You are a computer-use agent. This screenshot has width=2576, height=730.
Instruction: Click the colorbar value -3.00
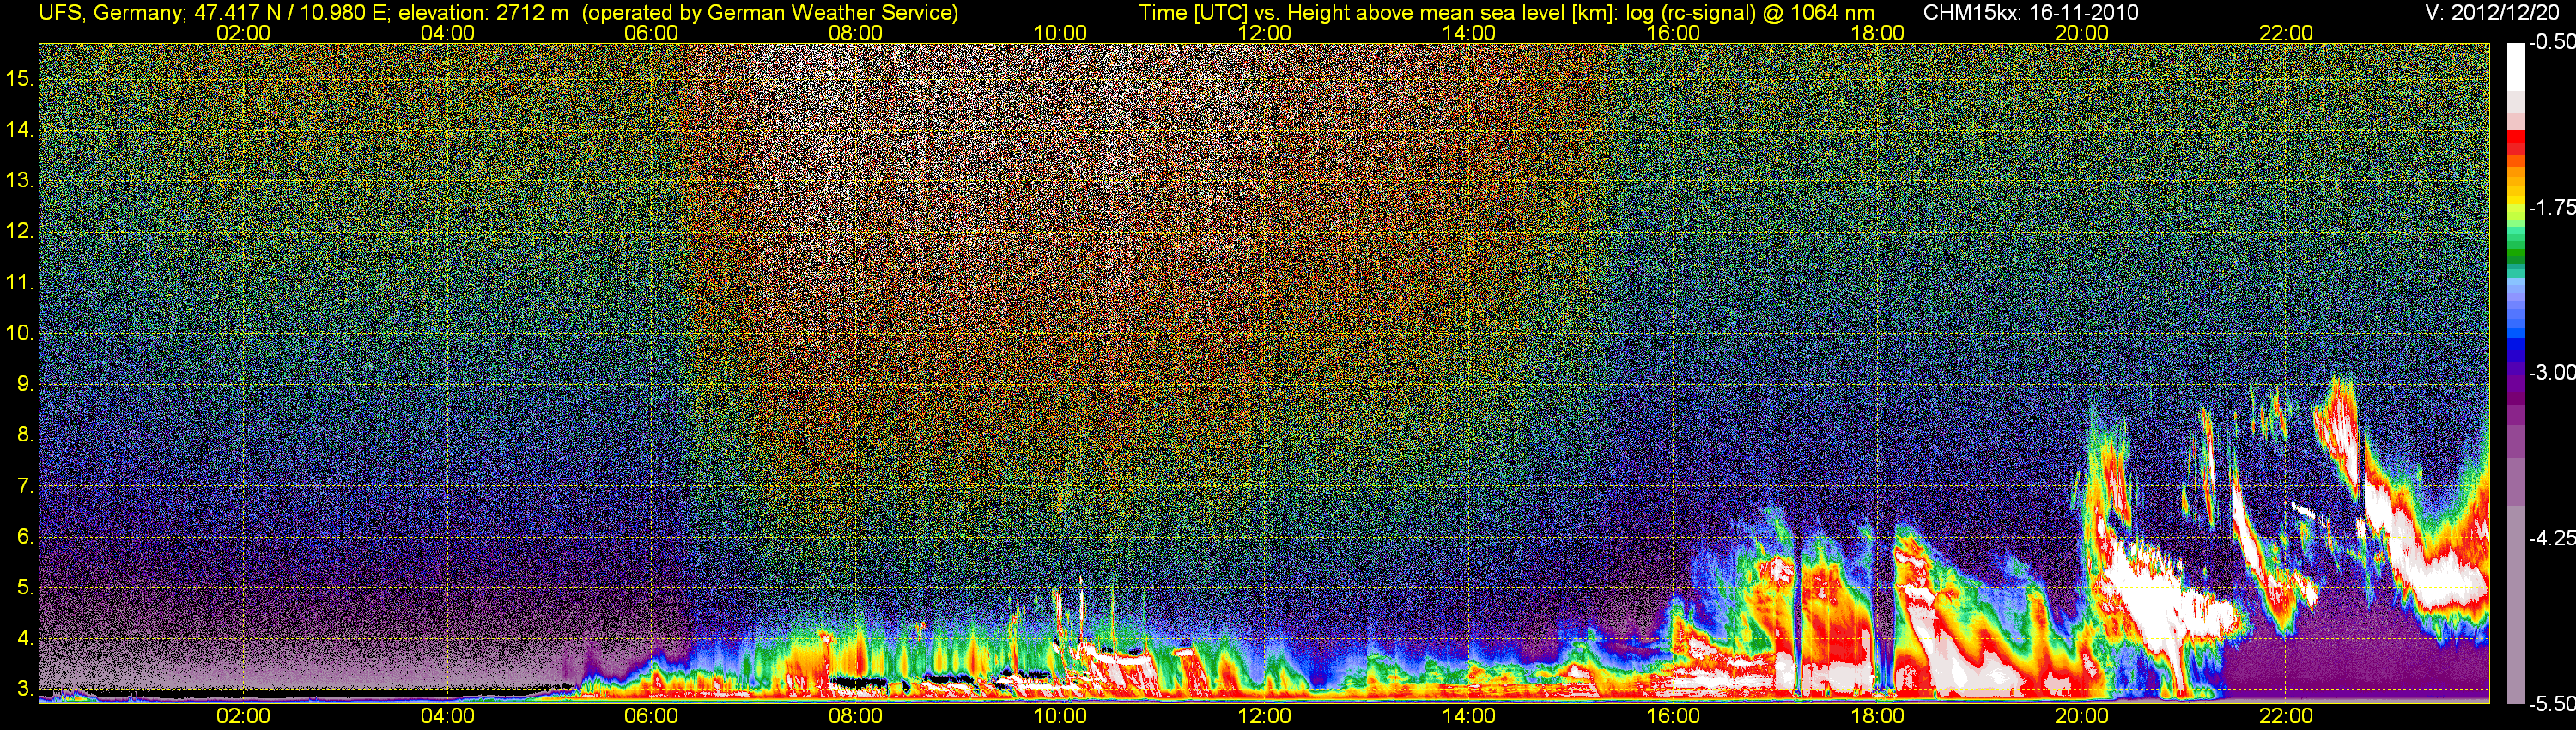point(2551,372)
